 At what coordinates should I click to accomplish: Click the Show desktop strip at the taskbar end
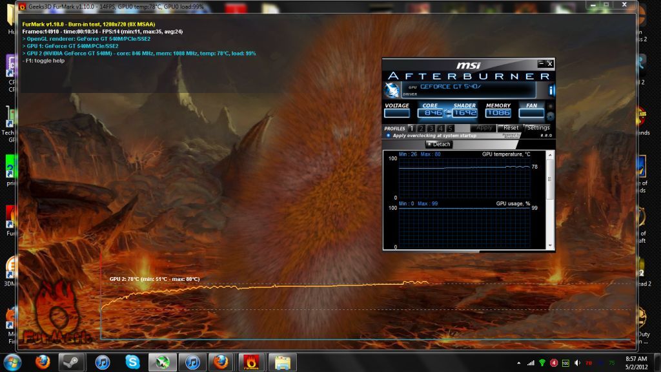click(x=657, y=363)
